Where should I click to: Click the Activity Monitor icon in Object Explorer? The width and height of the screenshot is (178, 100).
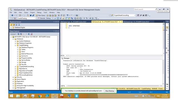pyautogui.click(x=31, y=34)
